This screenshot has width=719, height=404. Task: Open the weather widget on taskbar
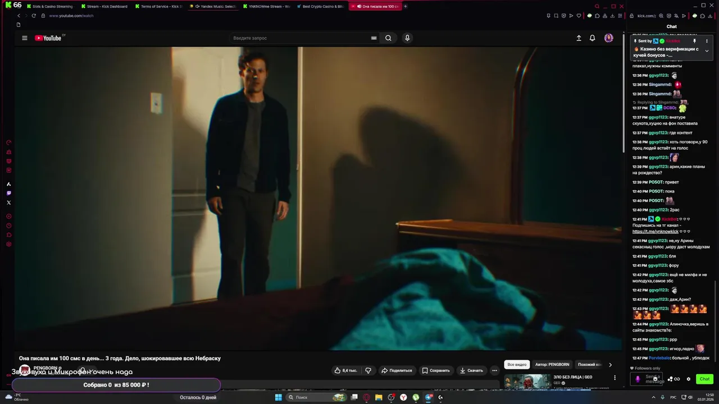click(x=16, y=397)
